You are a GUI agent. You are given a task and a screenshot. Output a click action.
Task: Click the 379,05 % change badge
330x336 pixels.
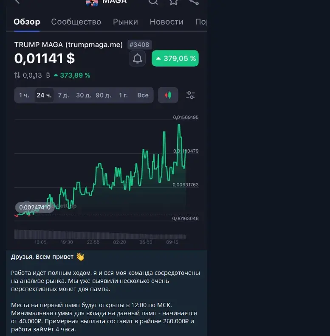[x=175, y=58]
